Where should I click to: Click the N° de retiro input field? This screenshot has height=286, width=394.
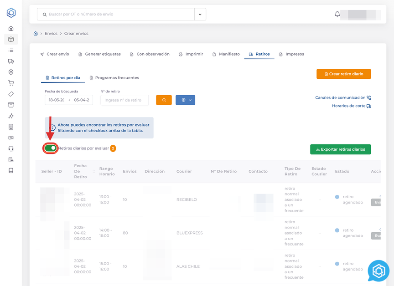pyautogui.click(x=124, y=100)
